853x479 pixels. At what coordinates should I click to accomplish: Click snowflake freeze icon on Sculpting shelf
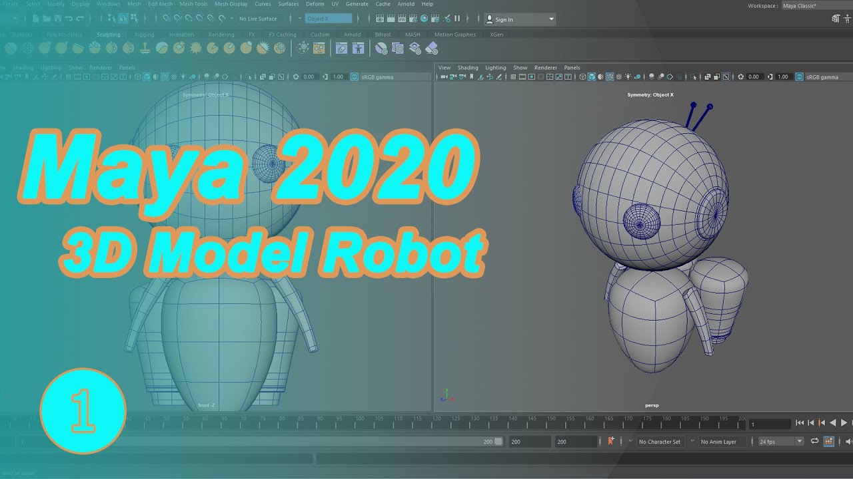pyautogui.click(x=303, y=48)
